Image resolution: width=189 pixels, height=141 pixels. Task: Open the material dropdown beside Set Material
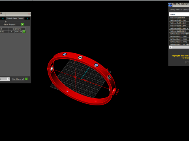pyautogui.click(x=8, y=79)
